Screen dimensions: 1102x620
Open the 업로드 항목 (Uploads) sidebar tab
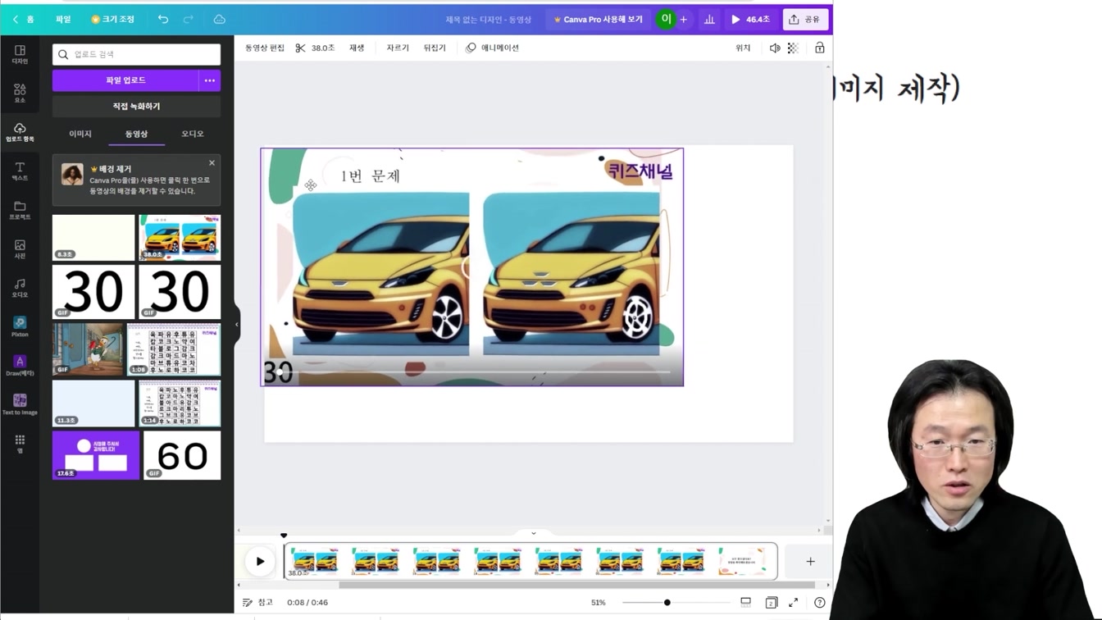[x=20, y=133]
